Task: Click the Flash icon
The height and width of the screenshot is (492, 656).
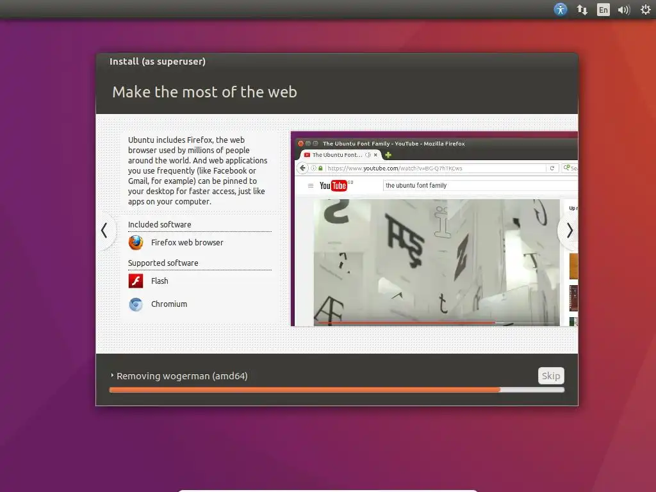Action: (136, 281)
